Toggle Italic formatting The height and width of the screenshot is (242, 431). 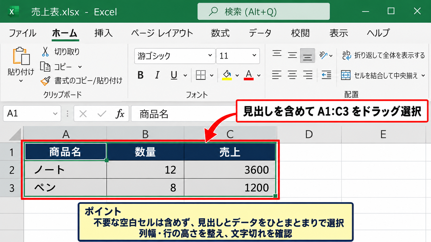tap(157, 75)
